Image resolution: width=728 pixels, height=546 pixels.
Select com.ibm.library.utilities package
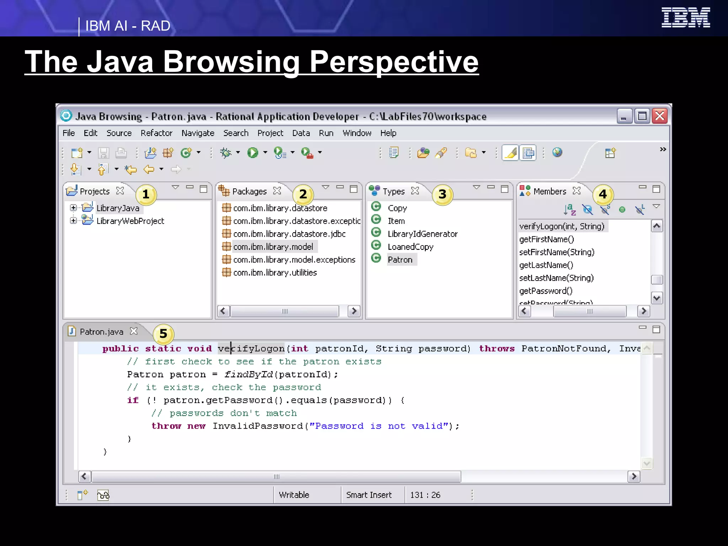click(x=275, y=273)
